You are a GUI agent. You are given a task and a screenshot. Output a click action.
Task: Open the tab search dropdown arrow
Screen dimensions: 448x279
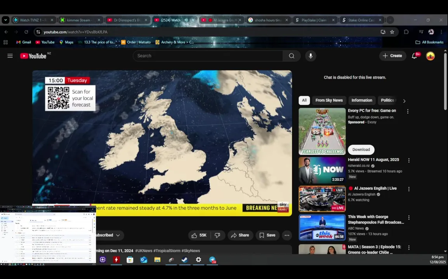tap(5, 20)
